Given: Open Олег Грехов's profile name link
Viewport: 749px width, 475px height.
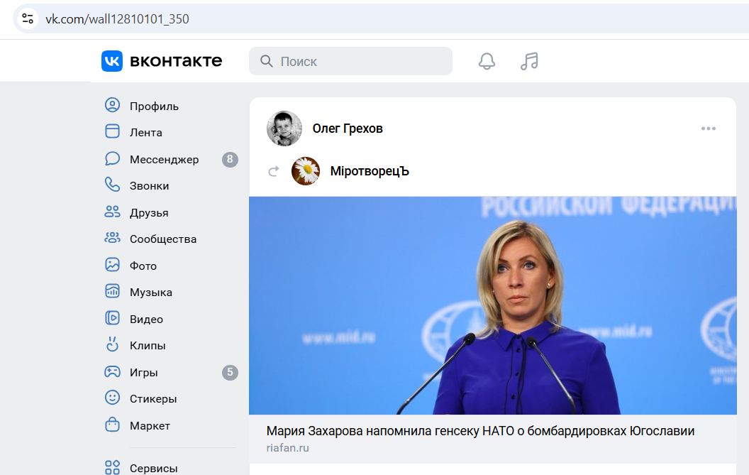Looking at the screenshot, I should pos(348,129).
